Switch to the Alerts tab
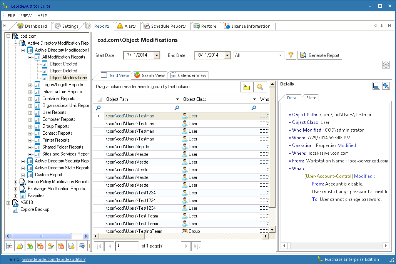396x264 pixels. coord(127,26)
